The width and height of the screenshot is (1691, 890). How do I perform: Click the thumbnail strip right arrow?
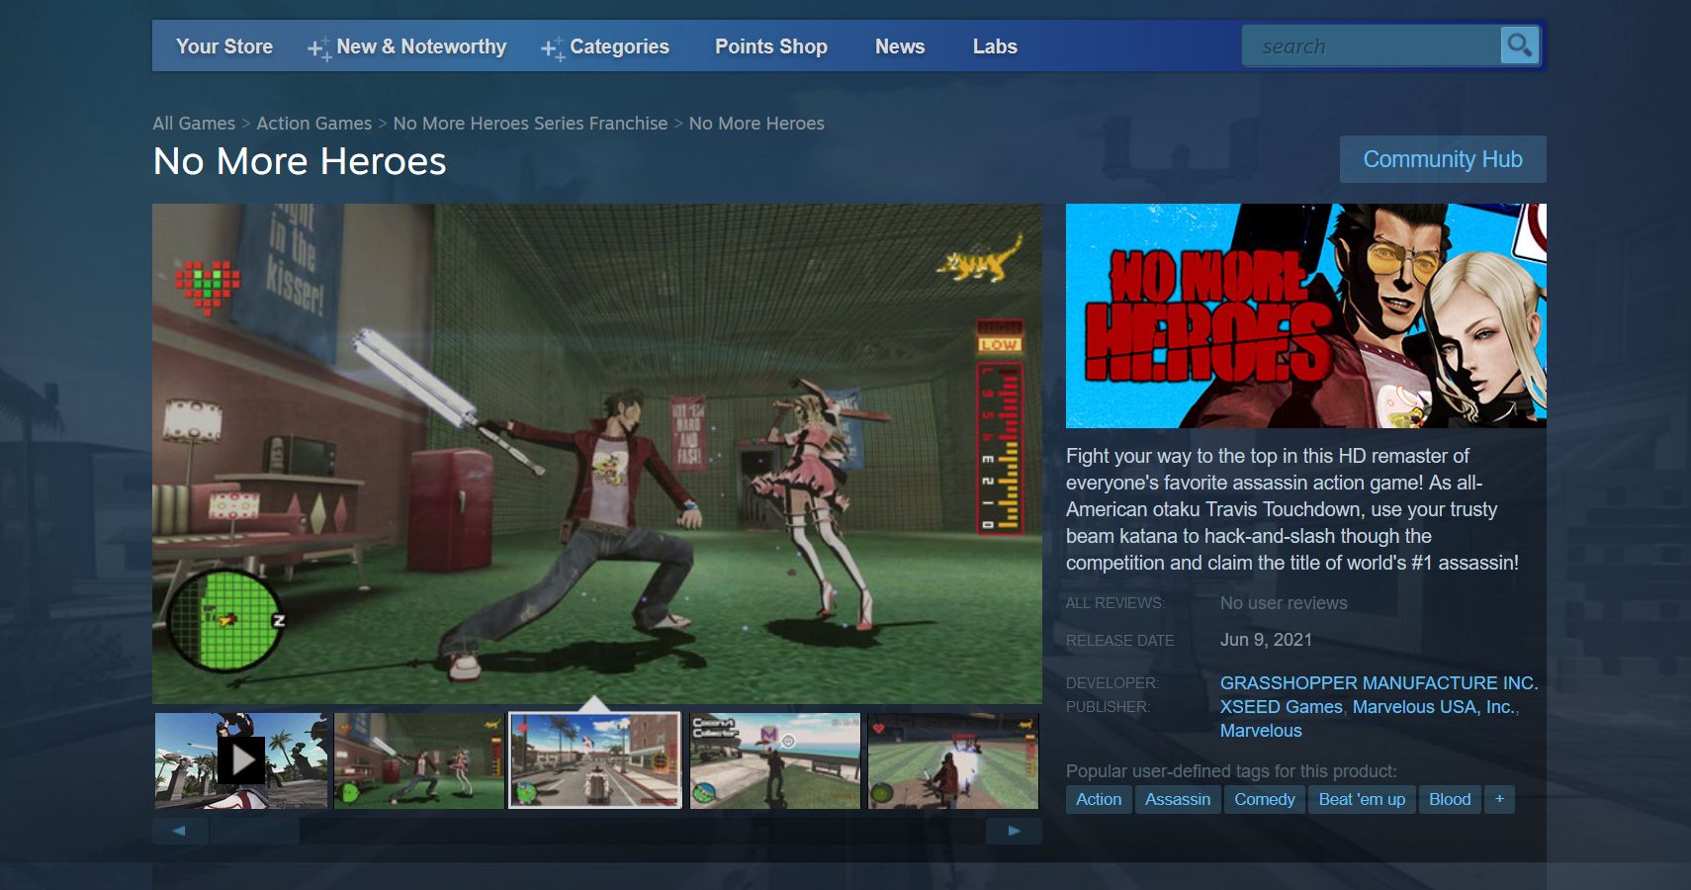[1014, 831]
